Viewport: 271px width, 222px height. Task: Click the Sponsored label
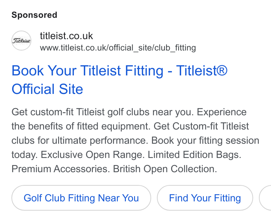click(34, 15)
